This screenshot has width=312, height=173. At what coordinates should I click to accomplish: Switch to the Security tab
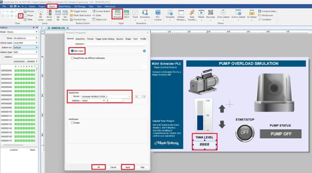(x=119, y=39)
